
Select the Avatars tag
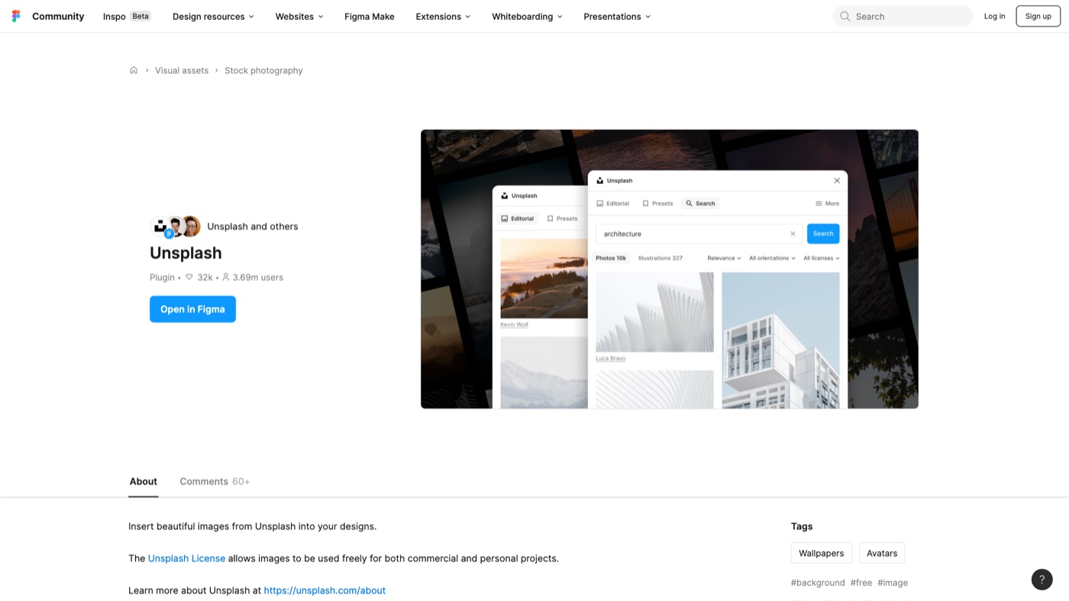[882, 553]
